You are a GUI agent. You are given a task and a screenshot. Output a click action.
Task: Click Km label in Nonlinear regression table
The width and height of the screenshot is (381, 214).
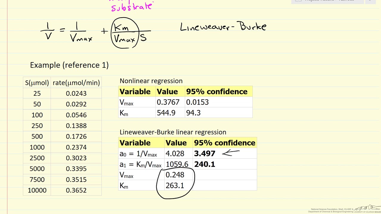124,113
